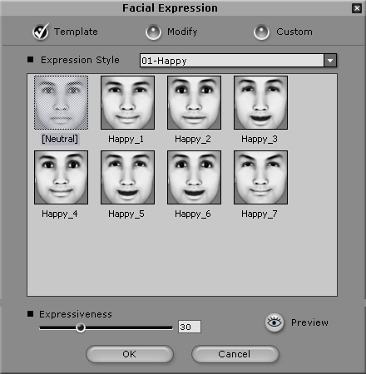Pick the Happy_5 open-mouth thumbnail
366x374 pixels.
(x=127, y=177)
